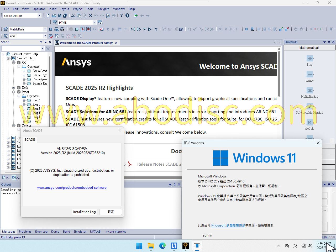Open Microsoft Edge from taskbar
336x252 pixels.
click(x=162, y=246)
